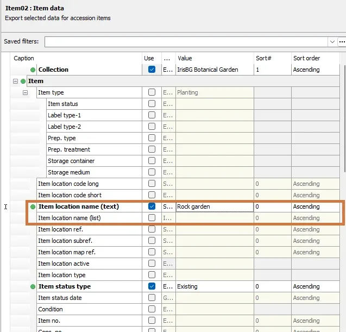Uncheck the Use checkbox for Collection
The image size is (346, 332).
[152, 70]
